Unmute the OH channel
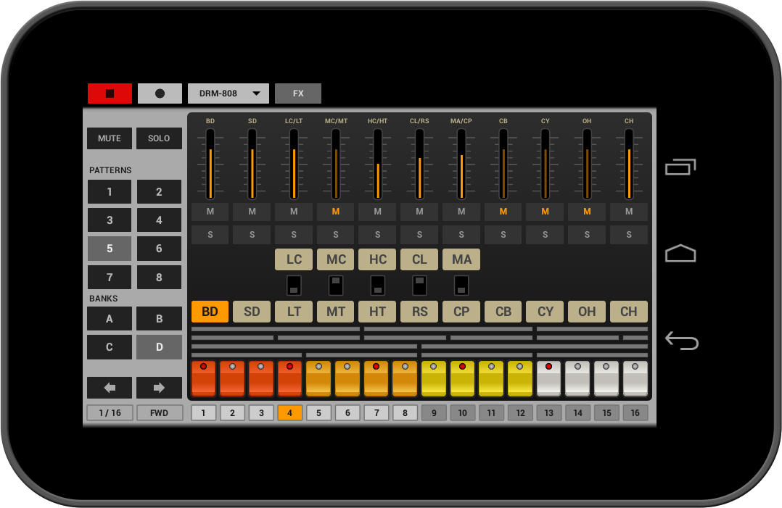The height and width of the screenshot is (508, 782). 587,212
